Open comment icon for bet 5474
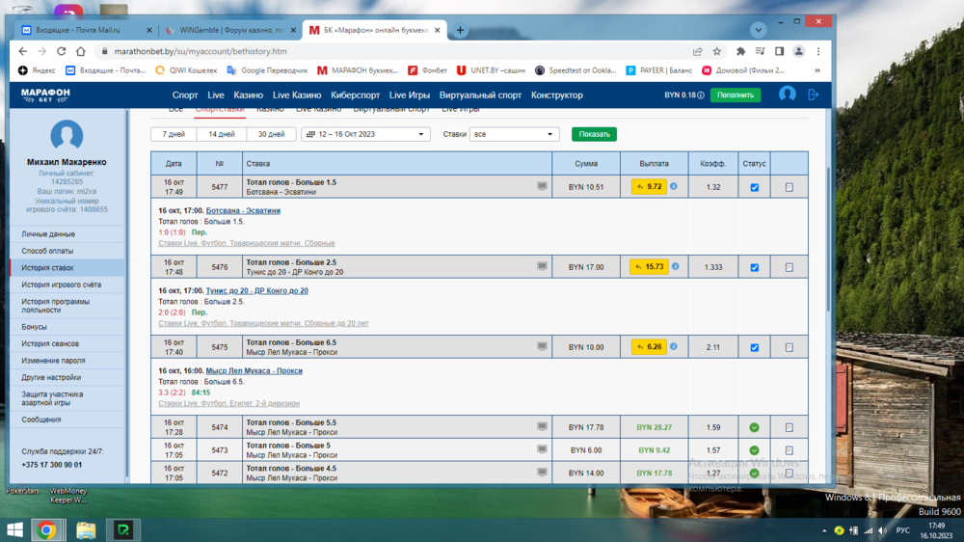Screen dimensions: 964x542 tap(542, 426)
